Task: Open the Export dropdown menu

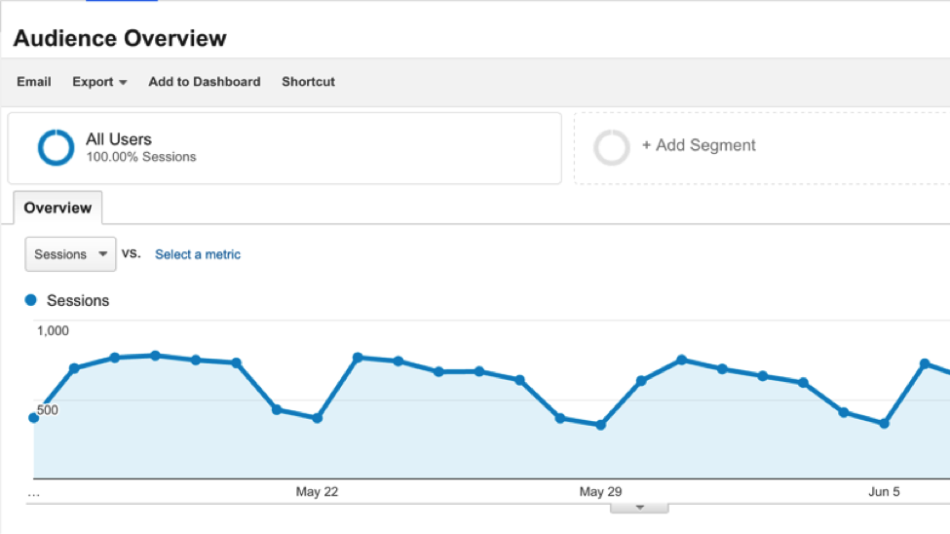Action: [99, 82]
